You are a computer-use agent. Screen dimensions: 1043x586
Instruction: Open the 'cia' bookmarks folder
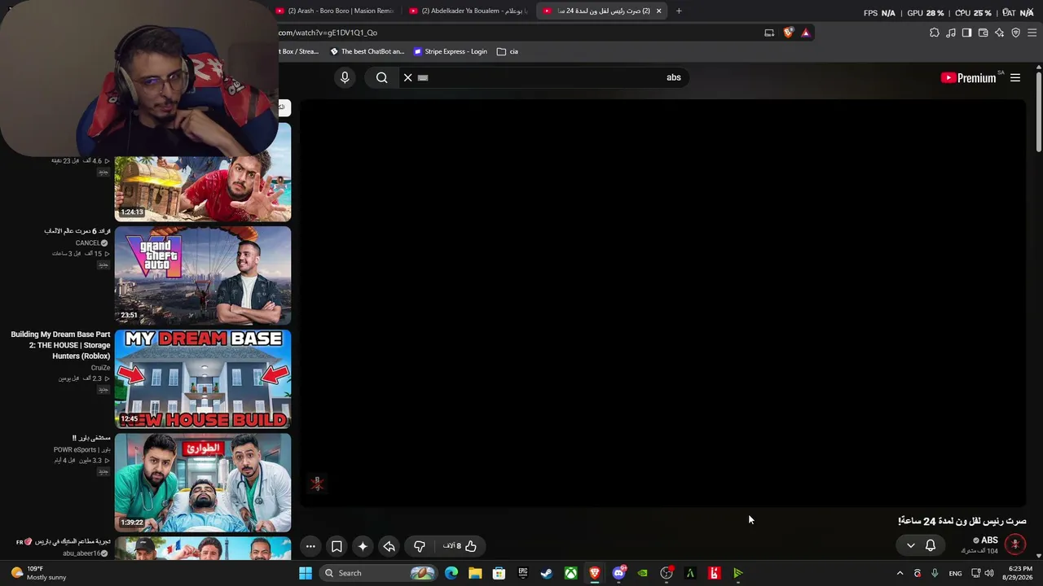click(x=508, y=51)
